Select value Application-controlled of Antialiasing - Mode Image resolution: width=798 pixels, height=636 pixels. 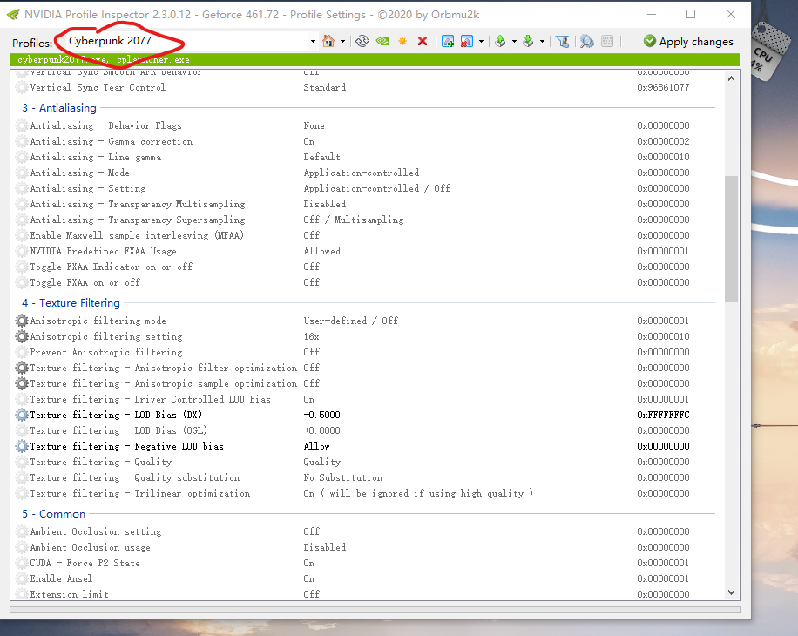pos(362,173)
